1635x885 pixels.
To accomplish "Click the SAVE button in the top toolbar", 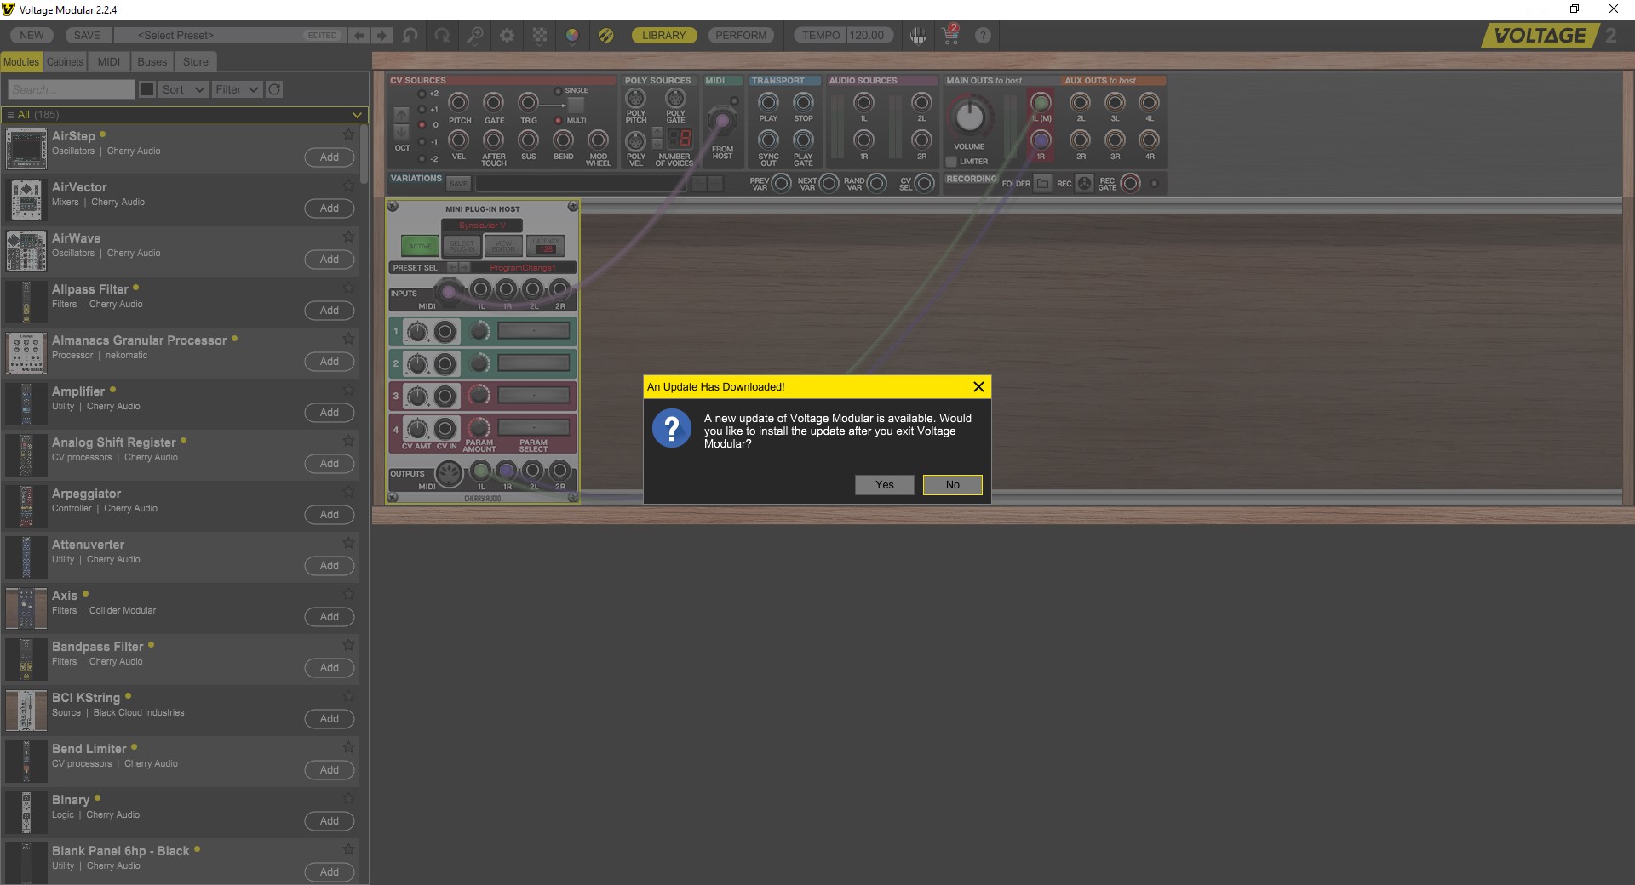I will [87, 36].
